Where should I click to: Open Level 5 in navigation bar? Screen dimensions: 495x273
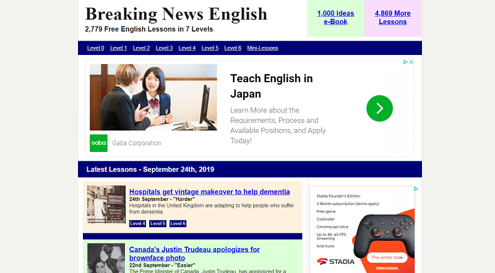click(210, 48)
